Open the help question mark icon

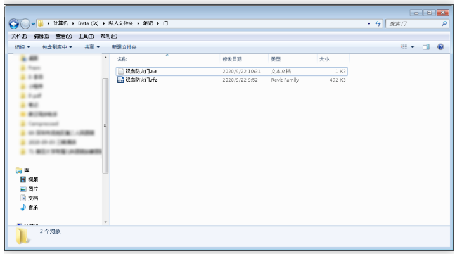coord(440,48)
